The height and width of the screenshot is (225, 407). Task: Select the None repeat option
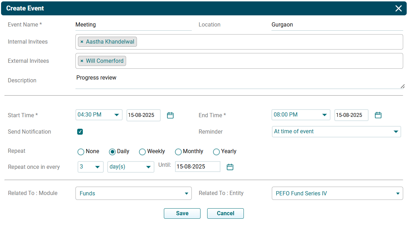click(x=81, y=152)
